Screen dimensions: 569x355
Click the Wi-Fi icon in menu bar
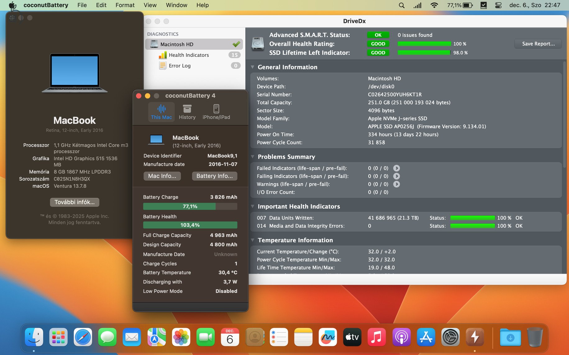point(434,5)
